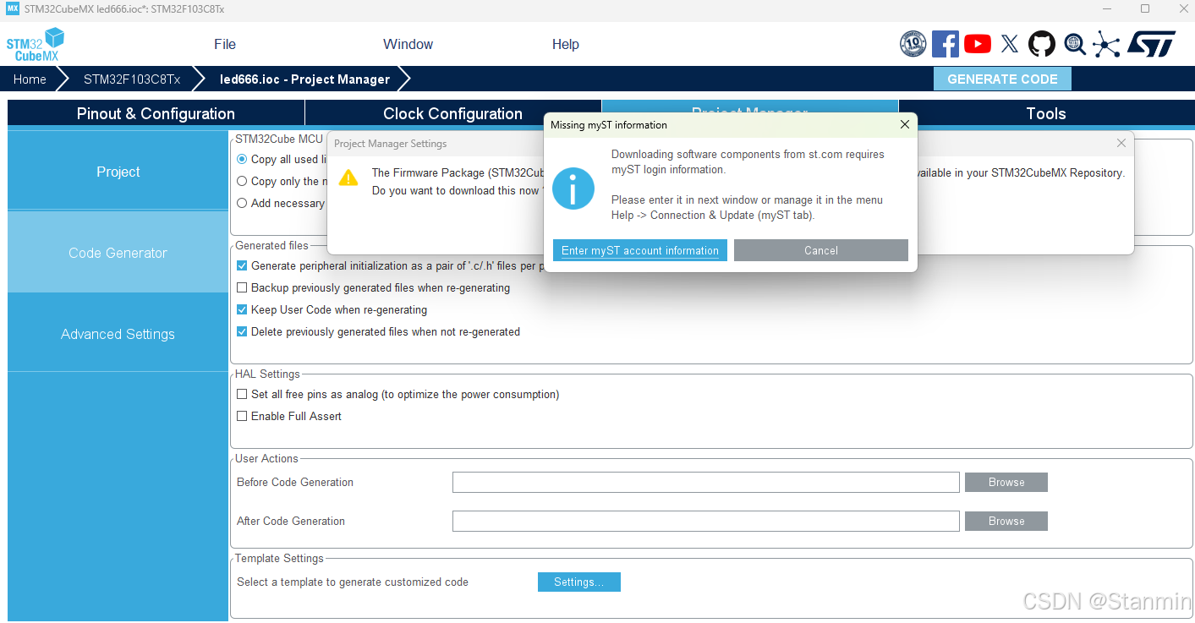Viewport: 1195px width, 623px height.
Task: Select Copy only the necessary files radio option
Action: (242, 181)
